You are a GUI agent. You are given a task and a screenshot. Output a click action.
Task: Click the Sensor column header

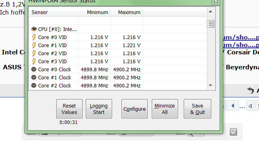click(x=53, y=12)
